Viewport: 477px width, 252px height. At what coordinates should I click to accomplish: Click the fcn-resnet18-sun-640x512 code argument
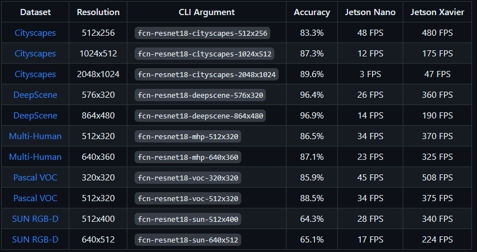188,240
